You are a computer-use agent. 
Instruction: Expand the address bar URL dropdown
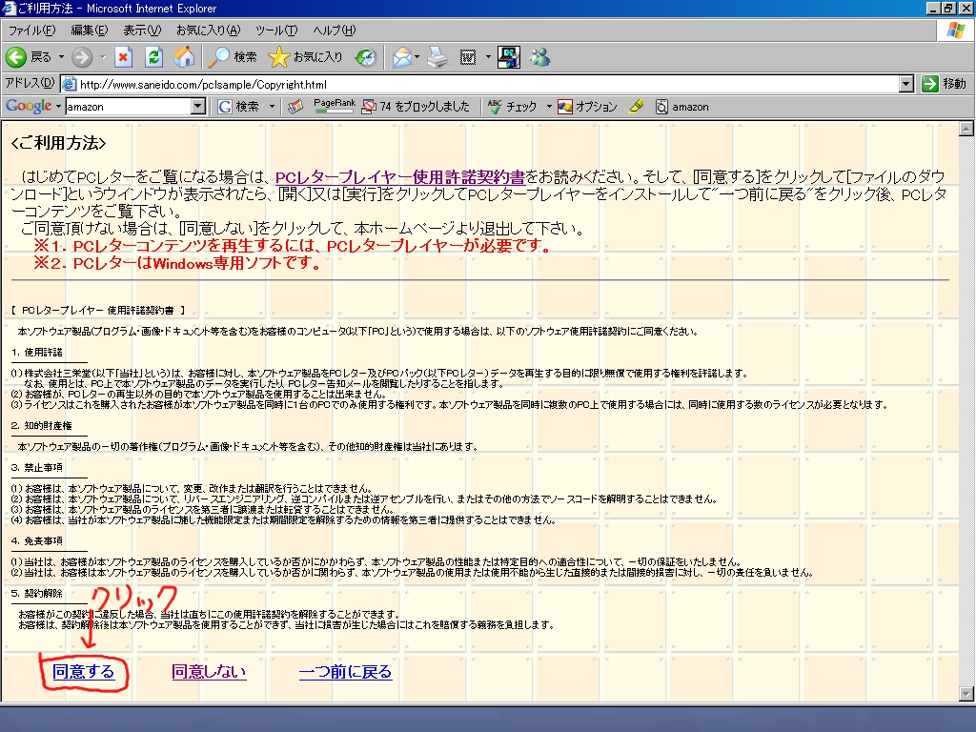(906, 84)
